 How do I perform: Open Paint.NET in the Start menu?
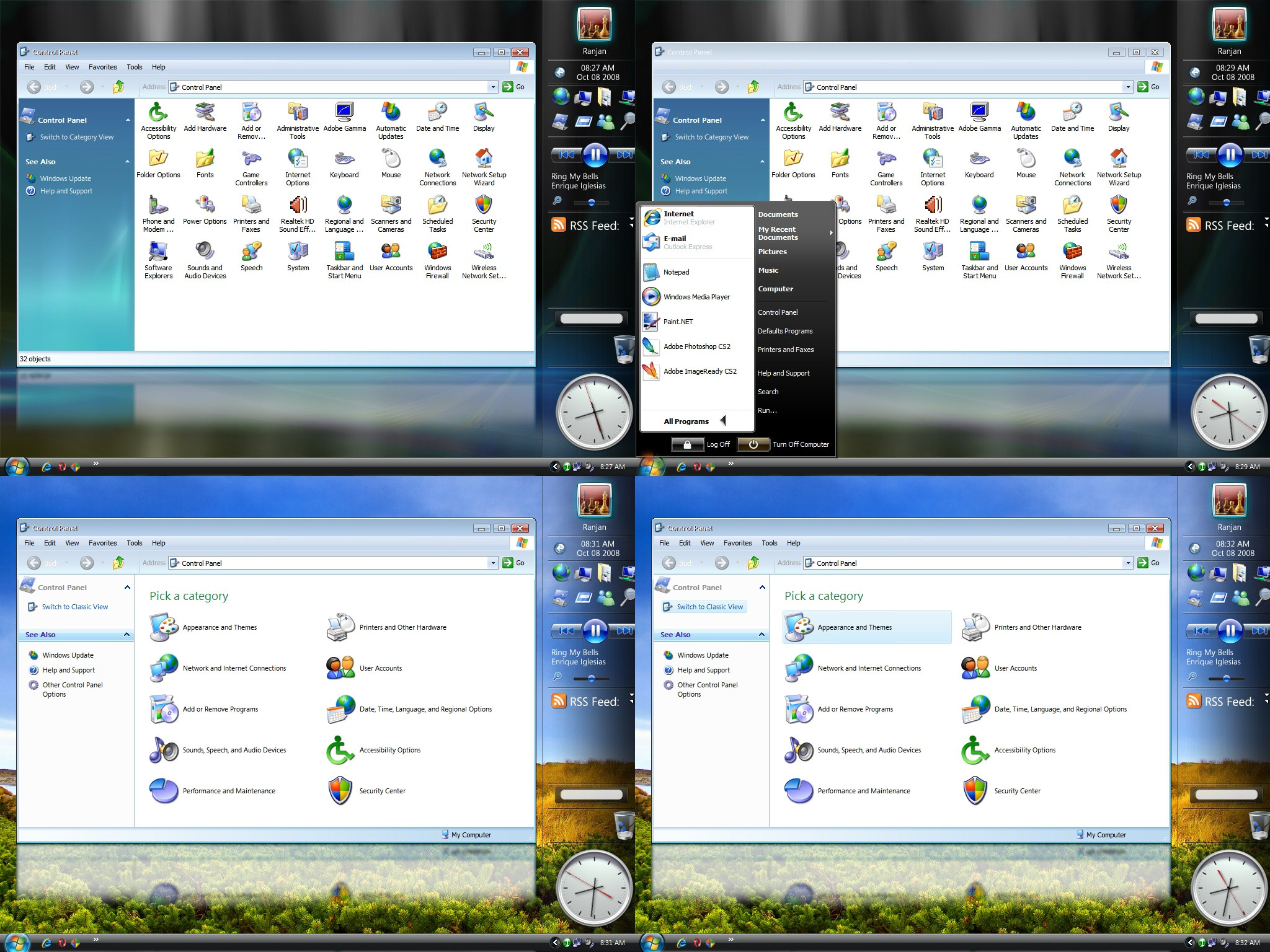click(678, 322)
